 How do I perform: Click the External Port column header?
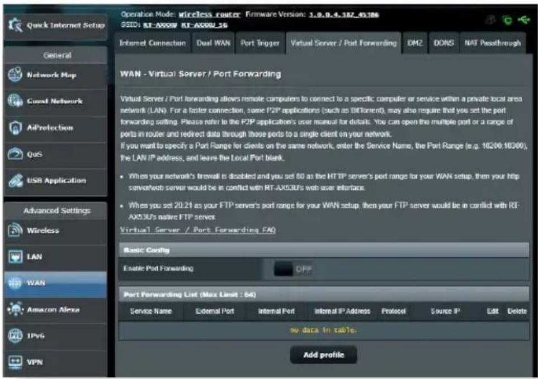point(215,311)
